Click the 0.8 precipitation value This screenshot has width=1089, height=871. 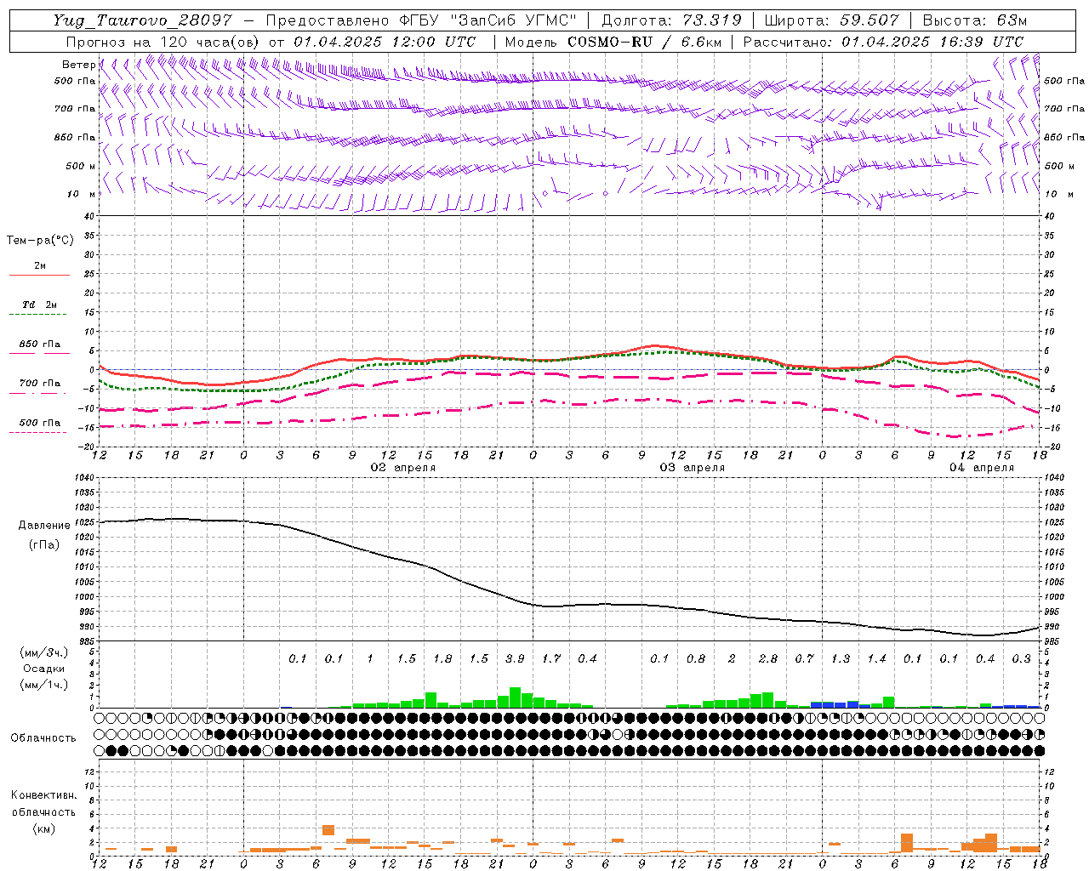point(696,658)
